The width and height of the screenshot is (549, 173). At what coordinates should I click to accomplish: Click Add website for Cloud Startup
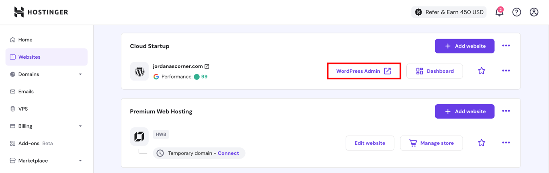[x=465, y=46]
